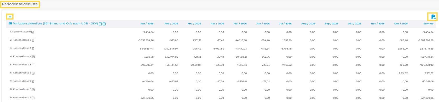Click the value 17.518,64 in Jun column

pyautogui.click(x=264, y=49)
